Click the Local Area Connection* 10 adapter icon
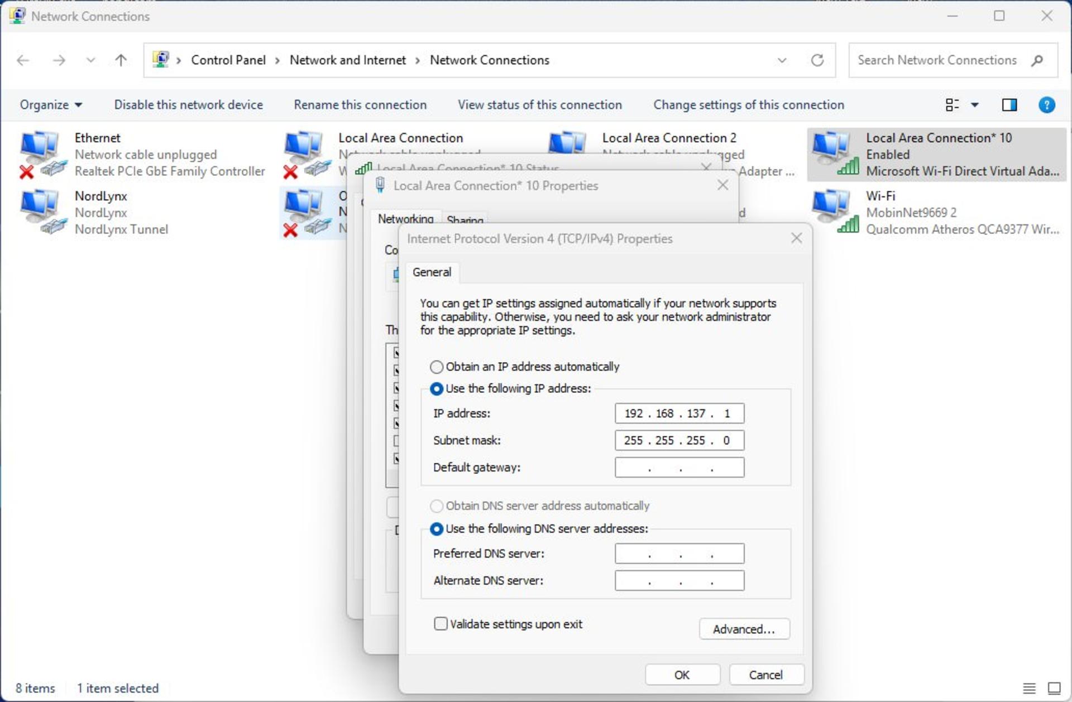This screenshot has height=702, width=1072. [x=835, y=153]
